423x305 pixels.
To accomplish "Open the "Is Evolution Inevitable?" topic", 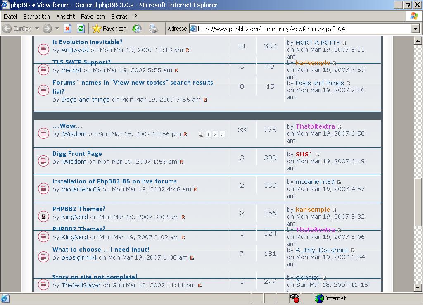I will point(88,42).
